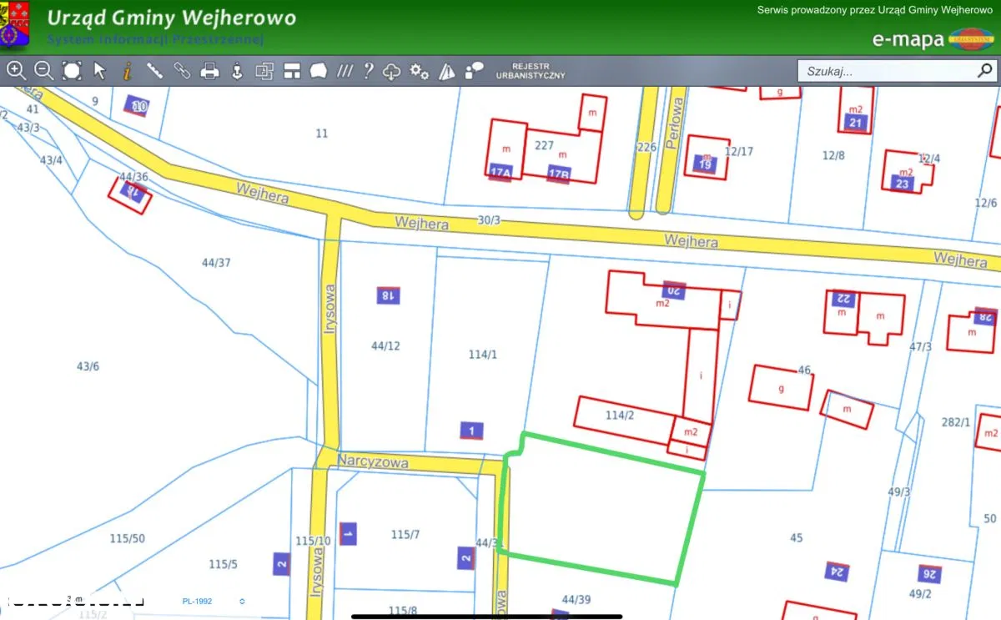Click address marker 17A on the map
Screen dimensions: 1001x620
[x=500, y=173]
